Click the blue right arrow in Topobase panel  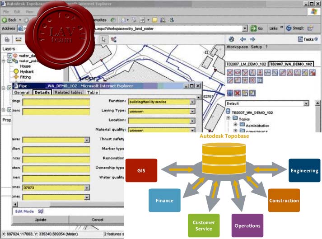[252, 39]
